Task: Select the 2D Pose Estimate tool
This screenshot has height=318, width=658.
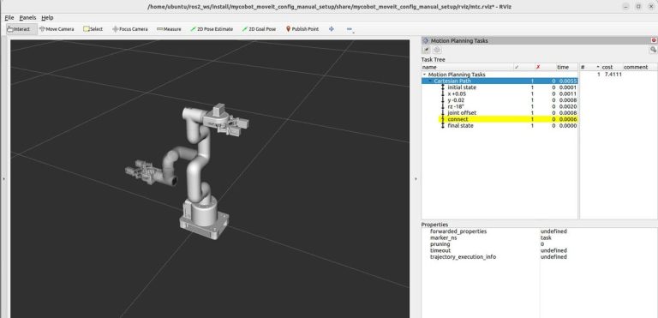Action: pyautogui.click(x=212, y=29)
